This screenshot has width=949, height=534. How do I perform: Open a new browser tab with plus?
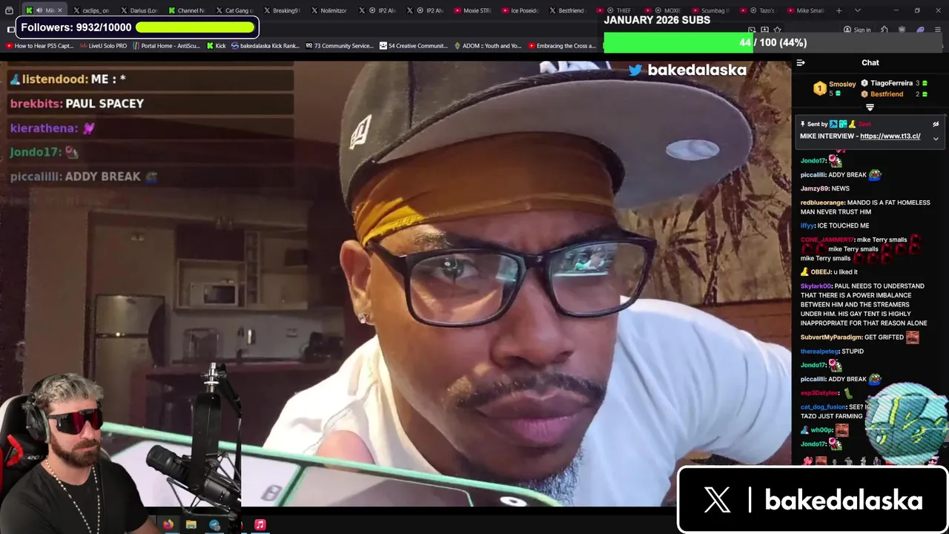click(x=839, y=10)
